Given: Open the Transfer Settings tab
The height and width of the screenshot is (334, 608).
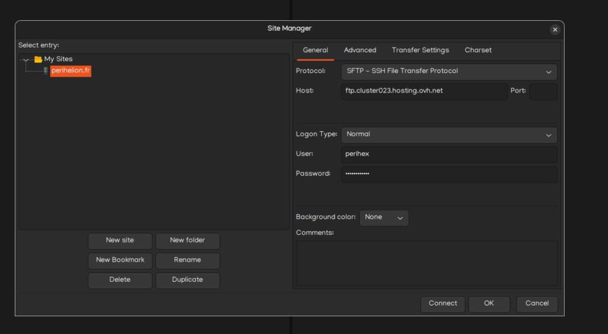Looking at the screenshot, I should [x=420, y=50].
